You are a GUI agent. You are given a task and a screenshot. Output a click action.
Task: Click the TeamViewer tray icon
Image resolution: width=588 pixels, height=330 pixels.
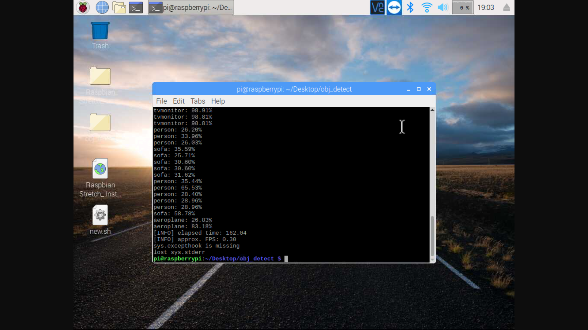[394, 7]
